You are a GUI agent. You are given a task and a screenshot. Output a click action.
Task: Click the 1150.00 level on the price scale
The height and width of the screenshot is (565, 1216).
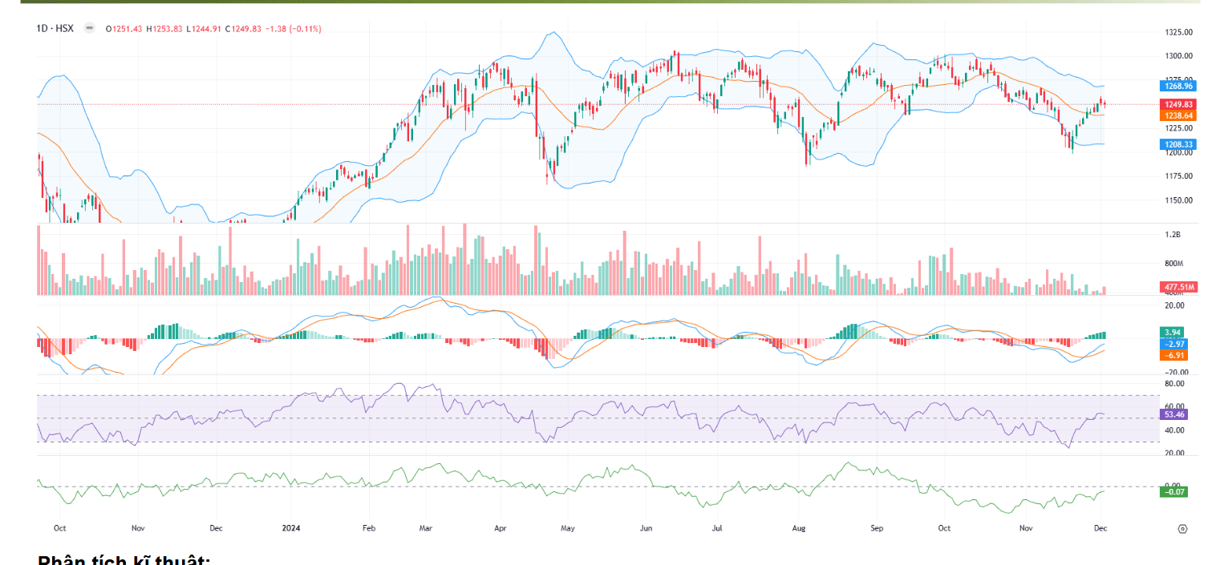point(1179,200)
